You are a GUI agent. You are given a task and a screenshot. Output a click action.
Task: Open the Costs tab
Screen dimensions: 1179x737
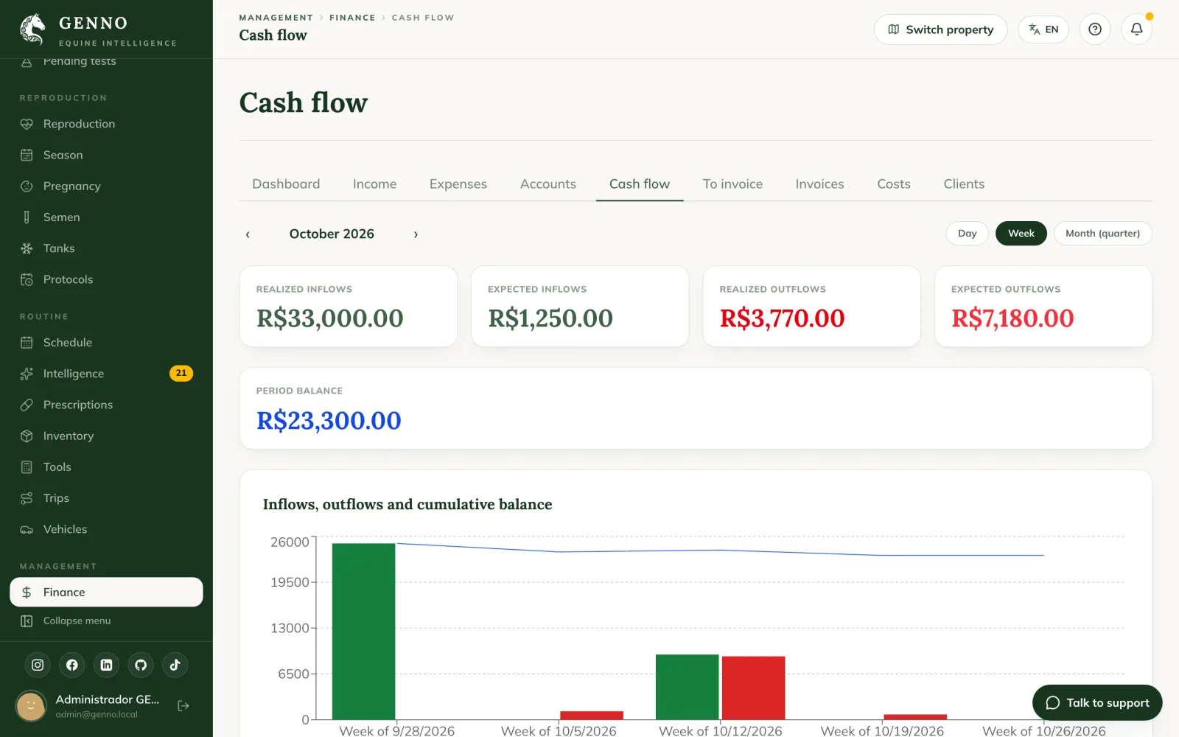click(894, 184)
